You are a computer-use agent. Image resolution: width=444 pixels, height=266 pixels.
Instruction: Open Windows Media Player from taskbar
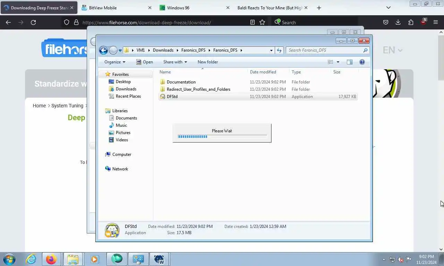94,259
